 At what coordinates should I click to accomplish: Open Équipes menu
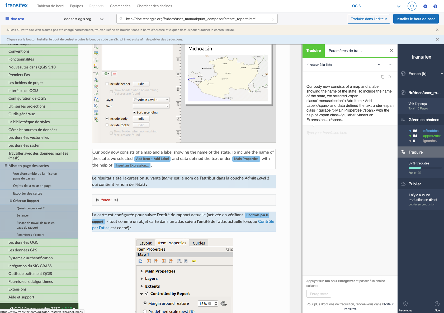[77, 6]
